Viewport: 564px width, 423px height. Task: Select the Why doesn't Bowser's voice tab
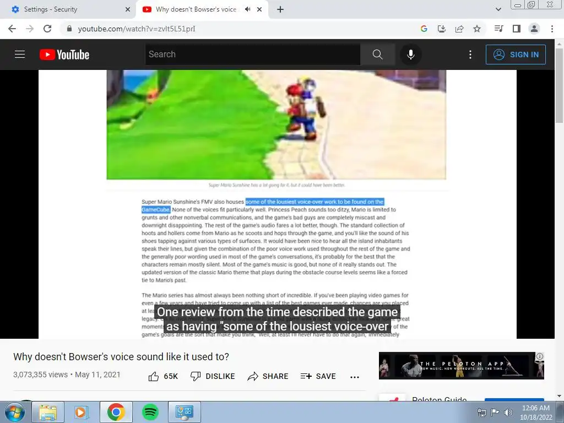[x=196, y=9]
